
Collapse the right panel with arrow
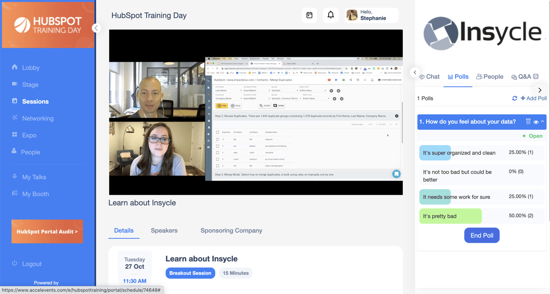coord(415,72)
